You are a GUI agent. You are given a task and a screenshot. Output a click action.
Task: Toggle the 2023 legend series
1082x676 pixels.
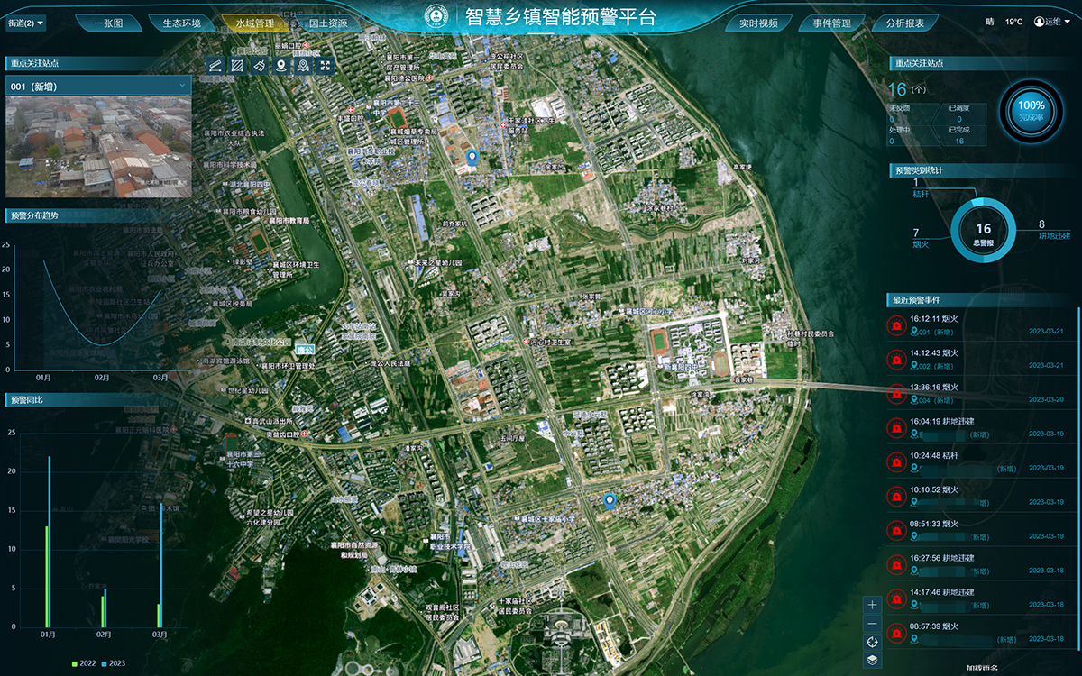pyautogui.click(x=114, y=663)
